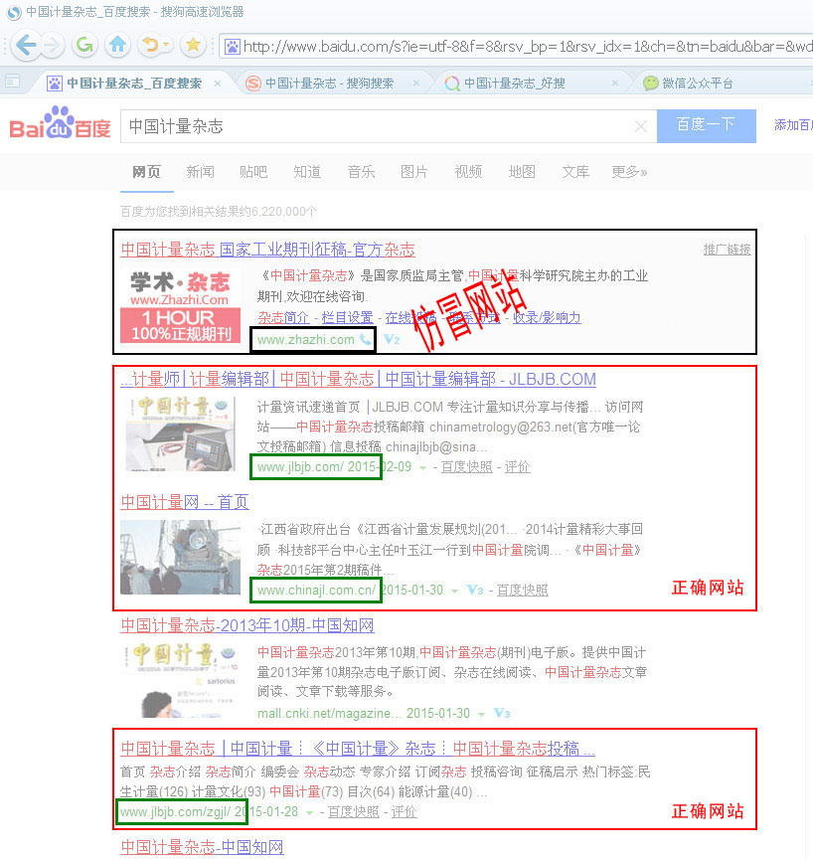Click the Baidu search input field

point(378,126)
